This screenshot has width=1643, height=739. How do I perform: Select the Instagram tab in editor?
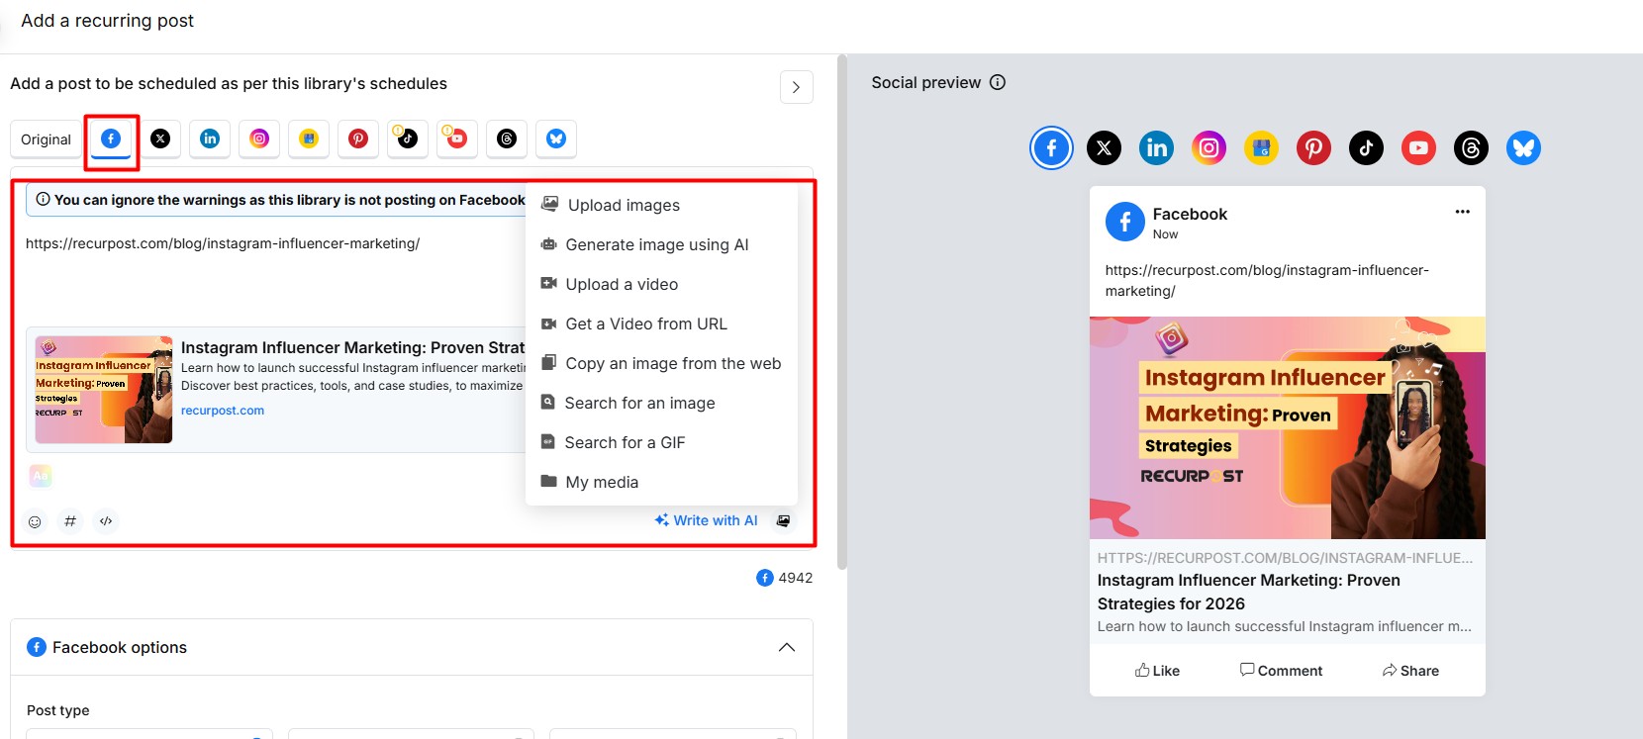coord(259,139)
